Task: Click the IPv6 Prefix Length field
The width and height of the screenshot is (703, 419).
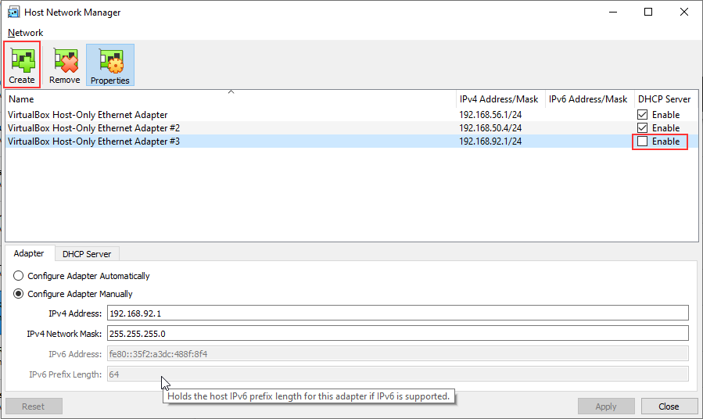Action: [398, 374]
